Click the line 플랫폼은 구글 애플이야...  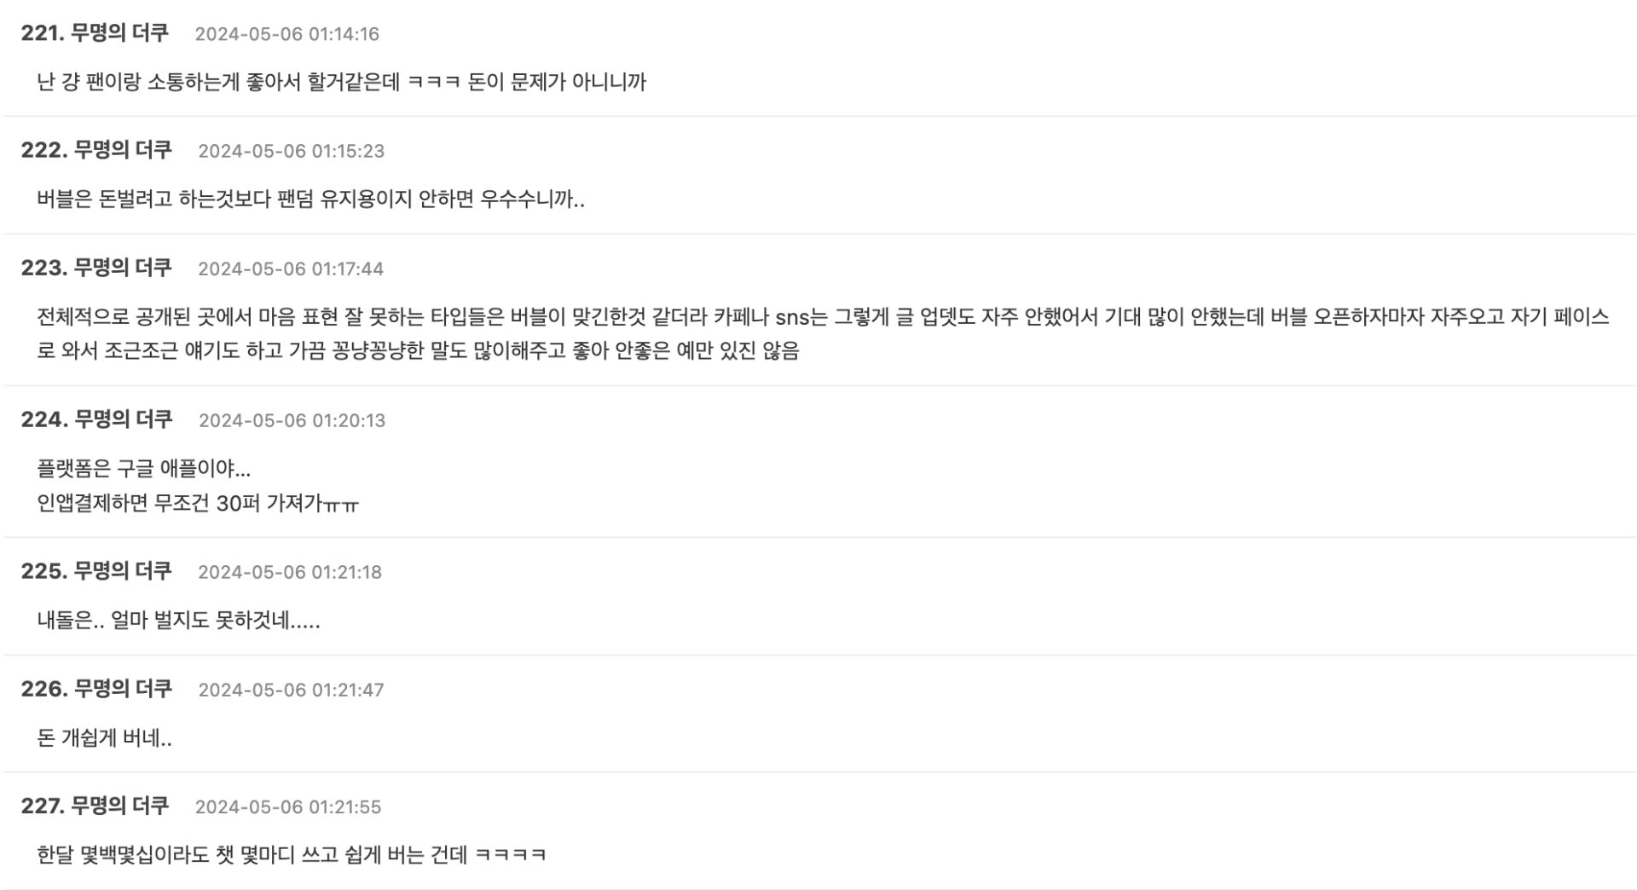click(143, 469)
